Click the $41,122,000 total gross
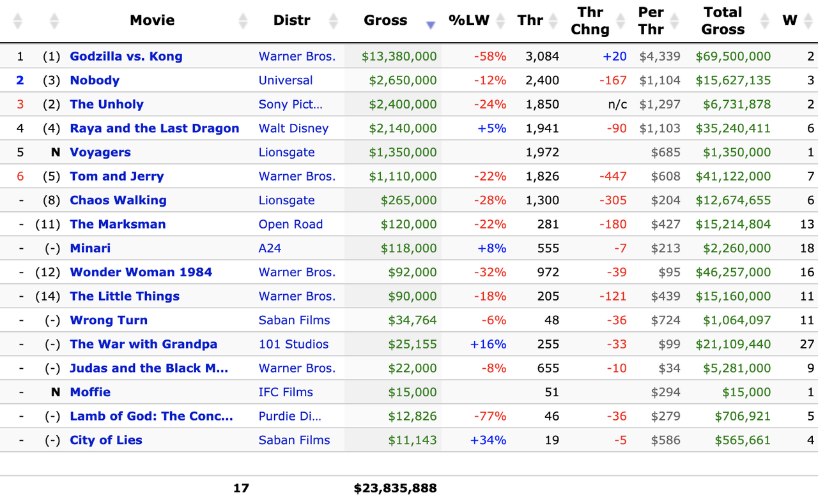 (x=734, y=176)
